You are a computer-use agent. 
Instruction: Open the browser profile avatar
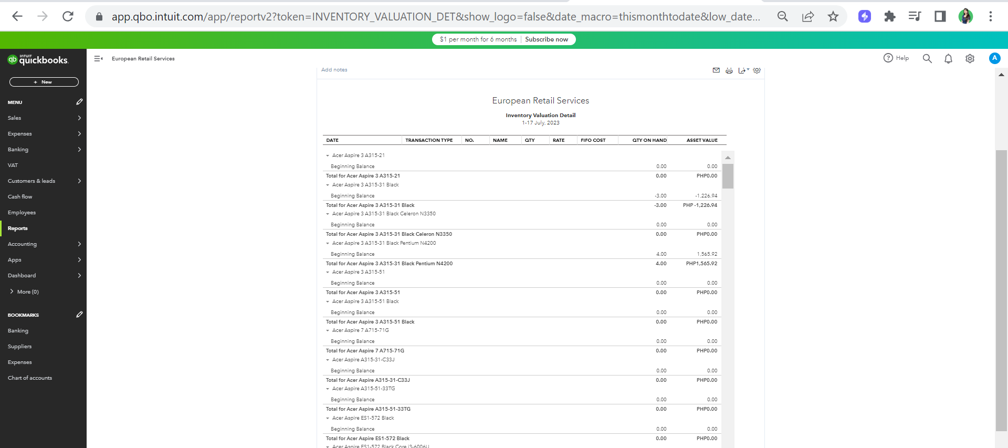[x=965, y=16]
